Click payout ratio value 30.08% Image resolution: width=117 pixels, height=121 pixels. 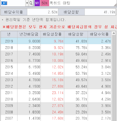click(x=81, y=106)
